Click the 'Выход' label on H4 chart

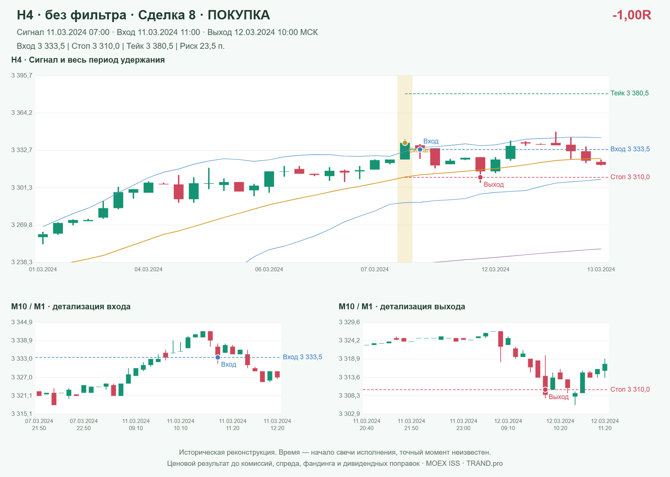494,184
